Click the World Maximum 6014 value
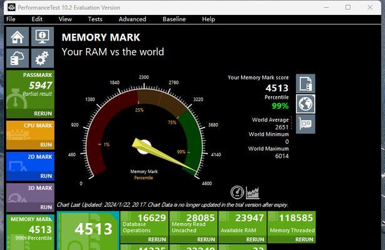This screenshot has height=250, width=385. point(282,156)
